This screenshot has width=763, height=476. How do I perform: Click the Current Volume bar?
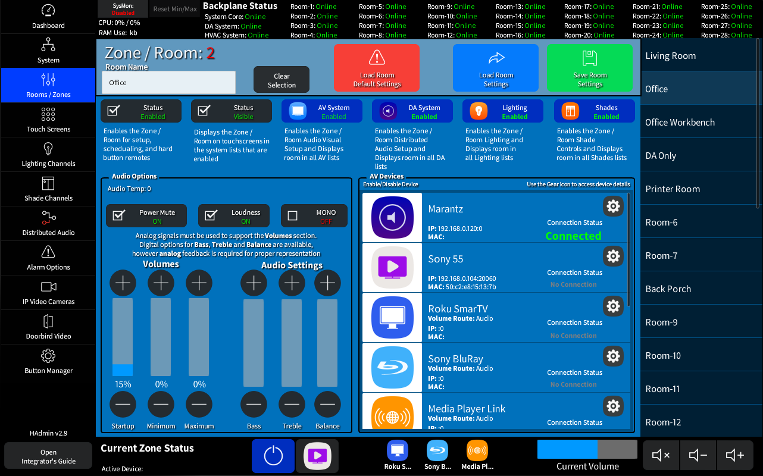click(587, 449)
